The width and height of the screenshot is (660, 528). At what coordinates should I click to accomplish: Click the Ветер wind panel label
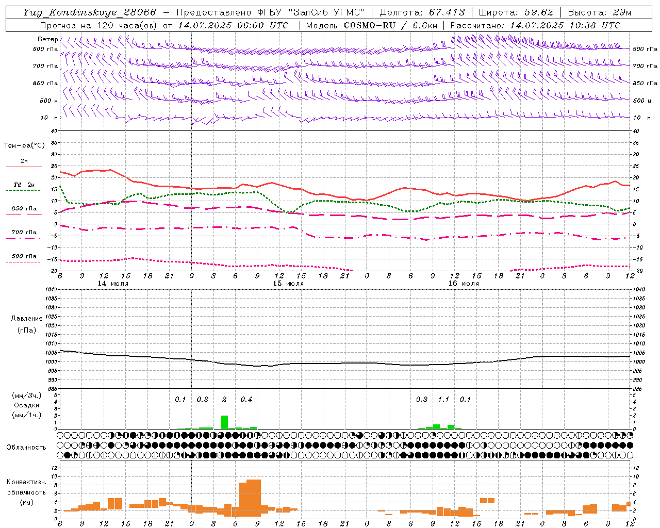point(47,39)
